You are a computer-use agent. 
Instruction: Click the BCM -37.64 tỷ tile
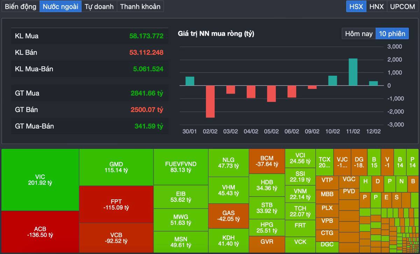pos(267,161)
